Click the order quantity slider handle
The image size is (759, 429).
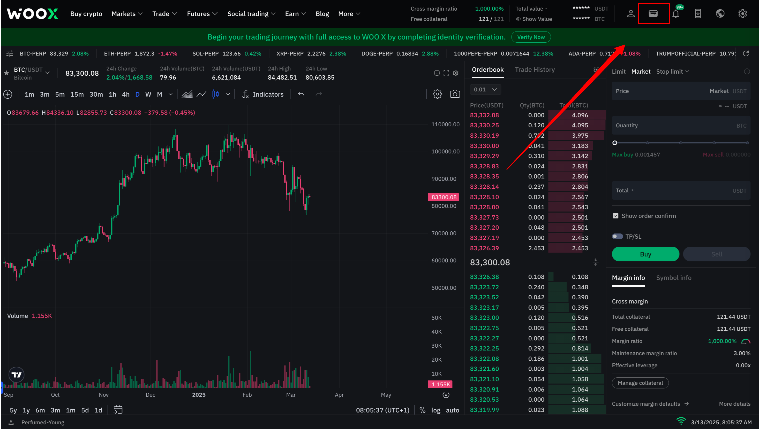615,143
